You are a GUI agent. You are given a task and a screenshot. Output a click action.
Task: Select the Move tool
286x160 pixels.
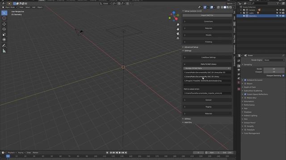pos(4,24)
